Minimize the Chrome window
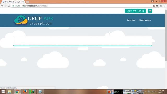Viewport: 167px width, 94px height. click(x=156, y=1)
